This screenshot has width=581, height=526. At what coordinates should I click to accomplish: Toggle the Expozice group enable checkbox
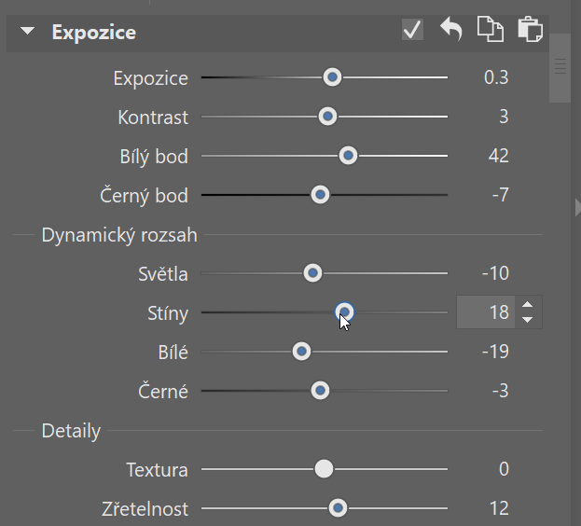tap(412, 30)
